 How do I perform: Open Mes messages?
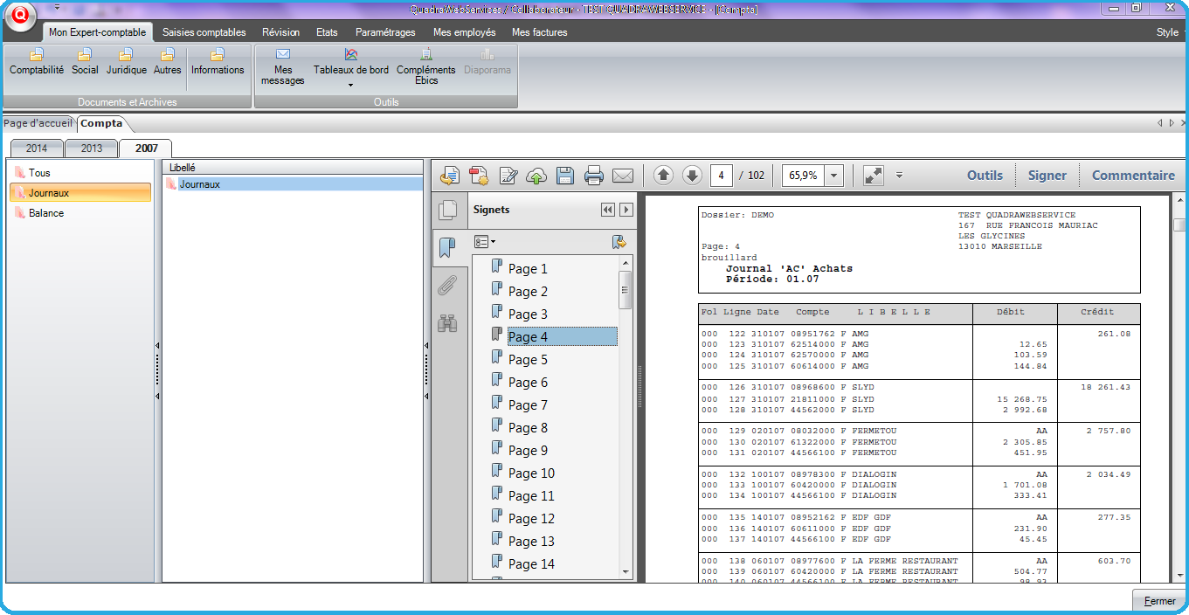283,67
